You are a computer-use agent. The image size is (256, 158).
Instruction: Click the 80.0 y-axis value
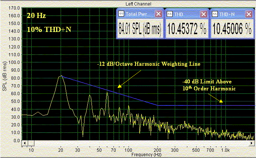coord(16,78)
